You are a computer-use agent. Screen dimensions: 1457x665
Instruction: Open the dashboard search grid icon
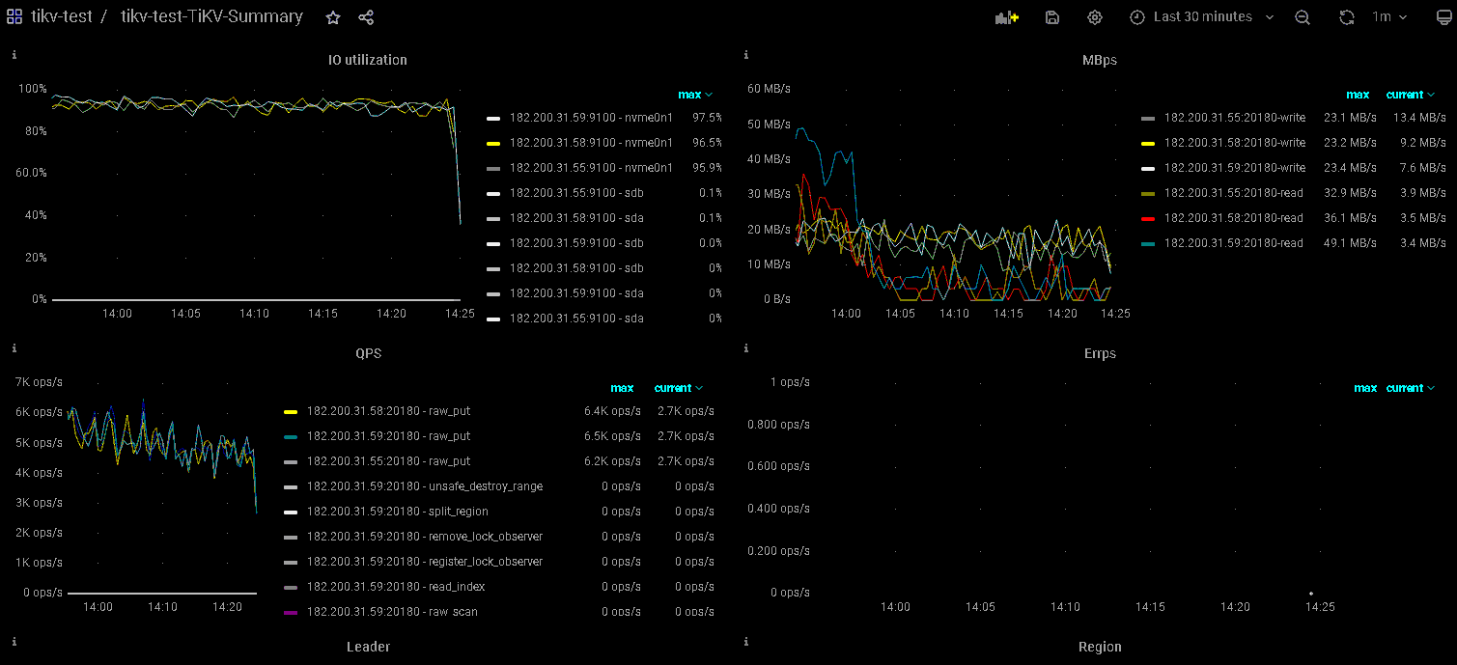pyautogui.click(x=14, y=17)
